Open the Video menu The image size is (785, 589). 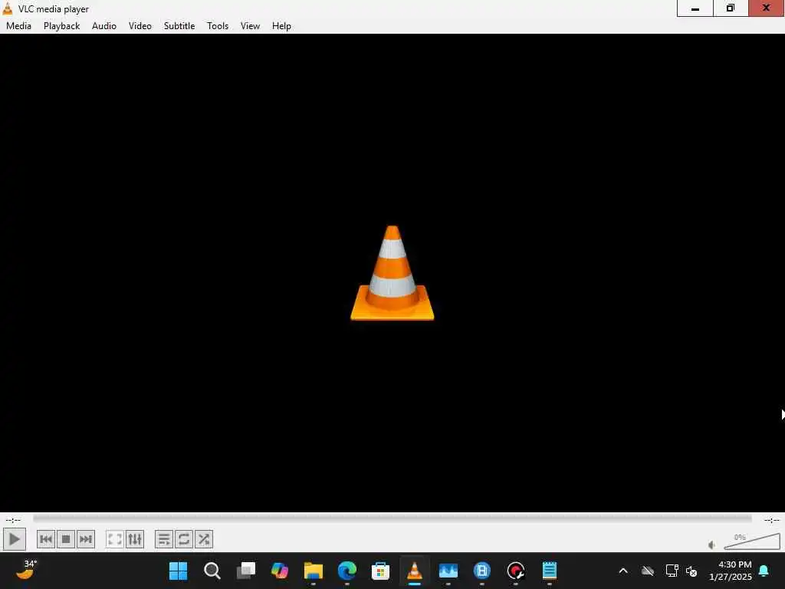pos(140,26)
